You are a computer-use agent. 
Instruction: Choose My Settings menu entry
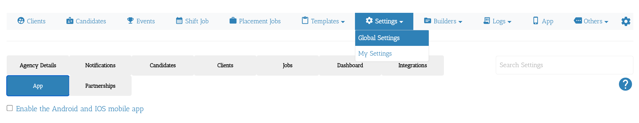click(x=375, y=54)
